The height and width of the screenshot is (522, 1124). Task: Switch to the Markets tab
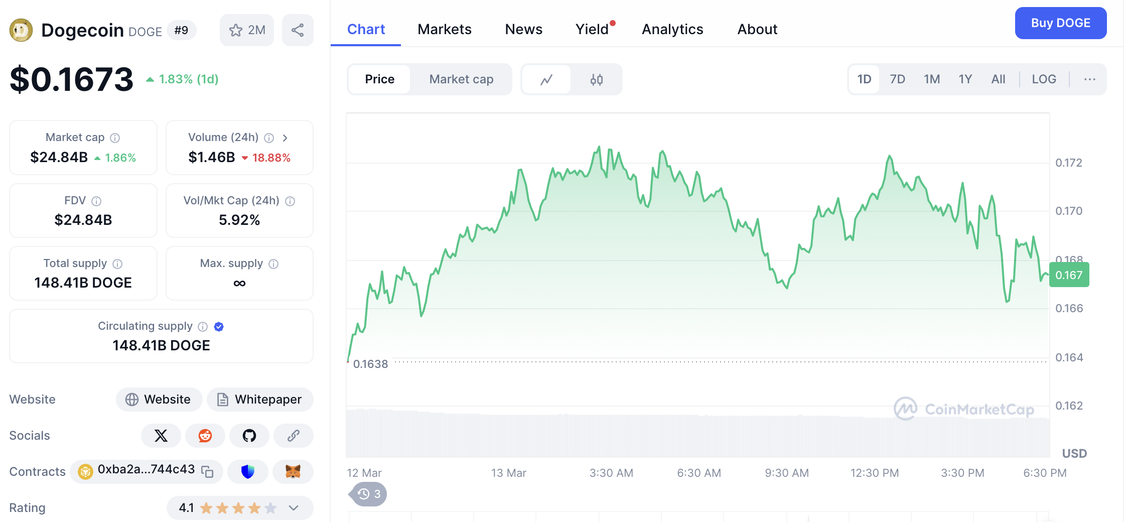click(444, 29)
